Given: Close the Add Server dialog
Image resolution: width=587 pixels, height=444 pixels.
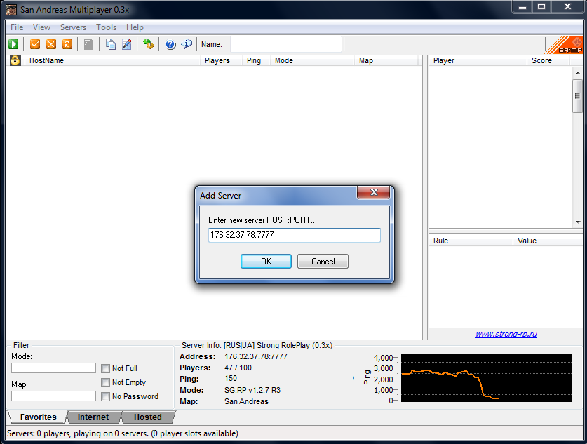Looking at the screenshot, I should pos(374,192).
